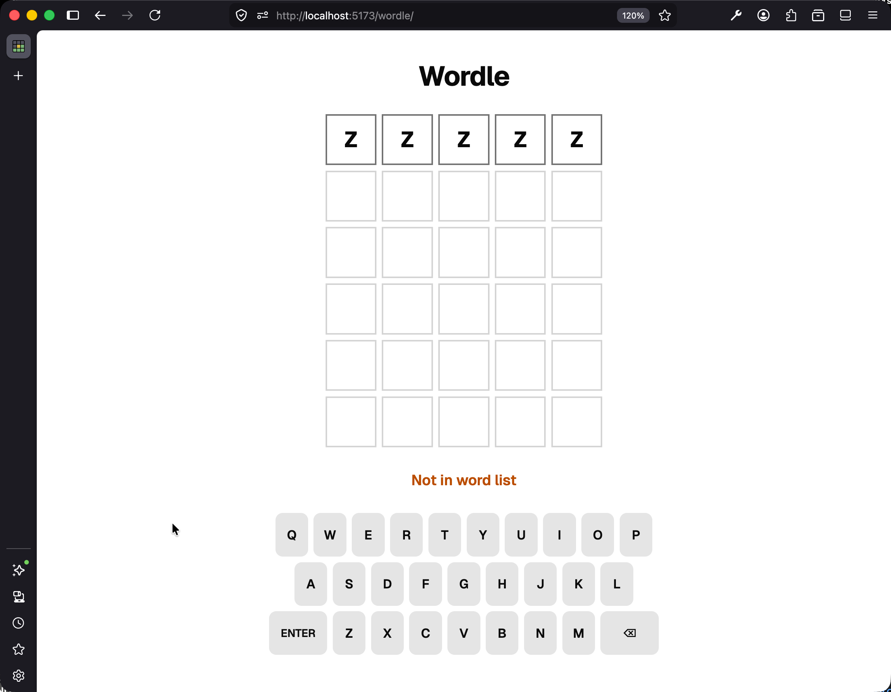
Task: Open the container archive box icon
Action: coord(818,16)
